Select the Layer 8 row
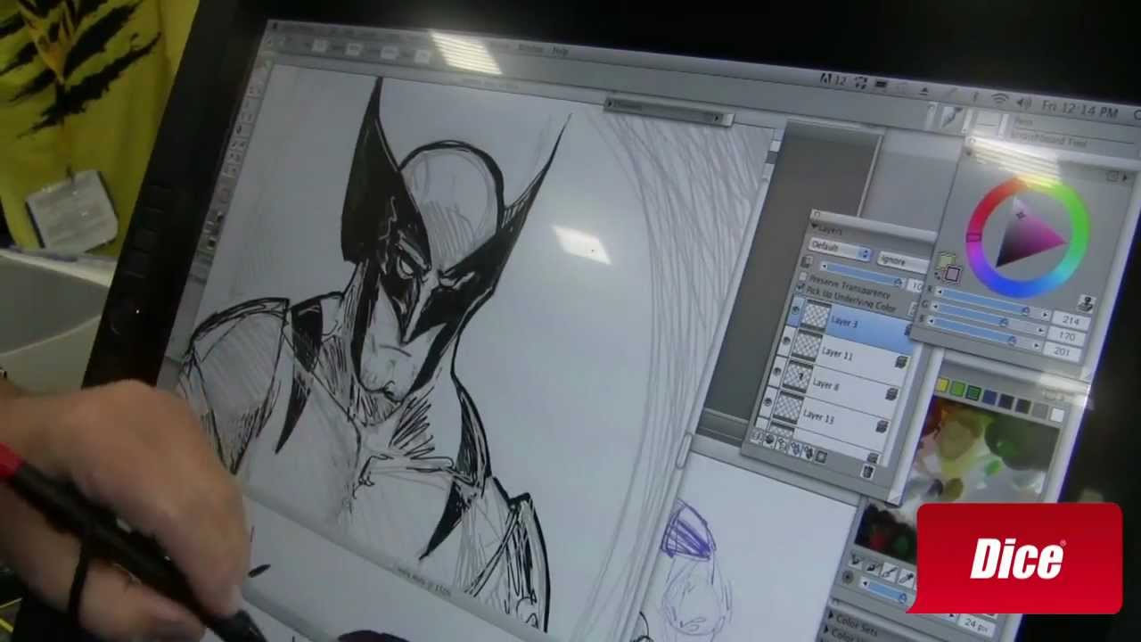 [833, 383]
